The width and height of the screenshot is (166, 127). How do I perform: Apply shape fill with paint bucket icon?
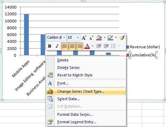99,38
